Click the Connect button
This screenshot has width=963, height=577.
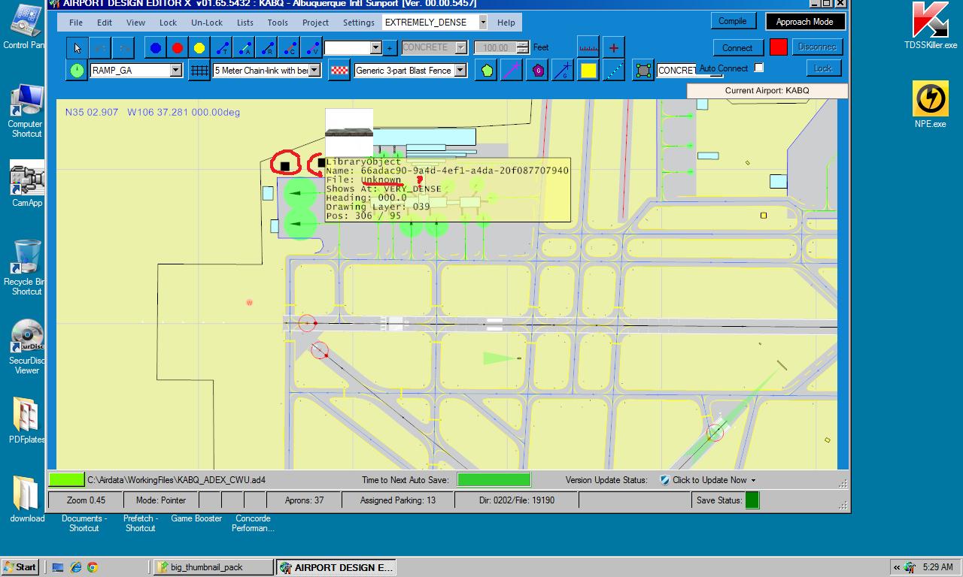click(737, 47)
